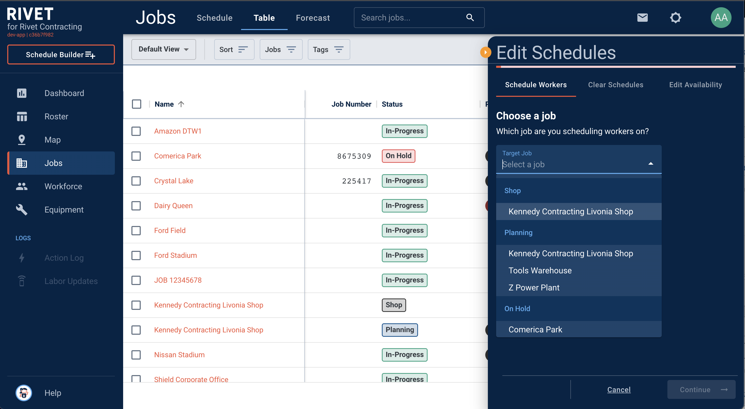The image size is (745, 409).
Task: Toggle the select-all header checkbox
Action: (x=137, y=104)
